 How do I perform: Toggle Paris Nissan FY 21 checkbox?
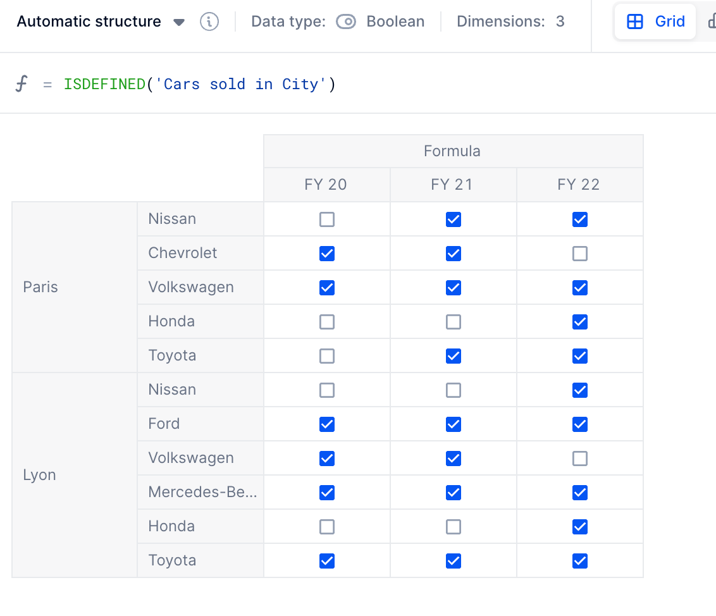tap(454, 219)
